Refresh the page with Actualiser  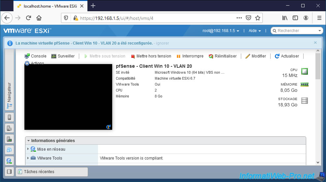[287, 56]
